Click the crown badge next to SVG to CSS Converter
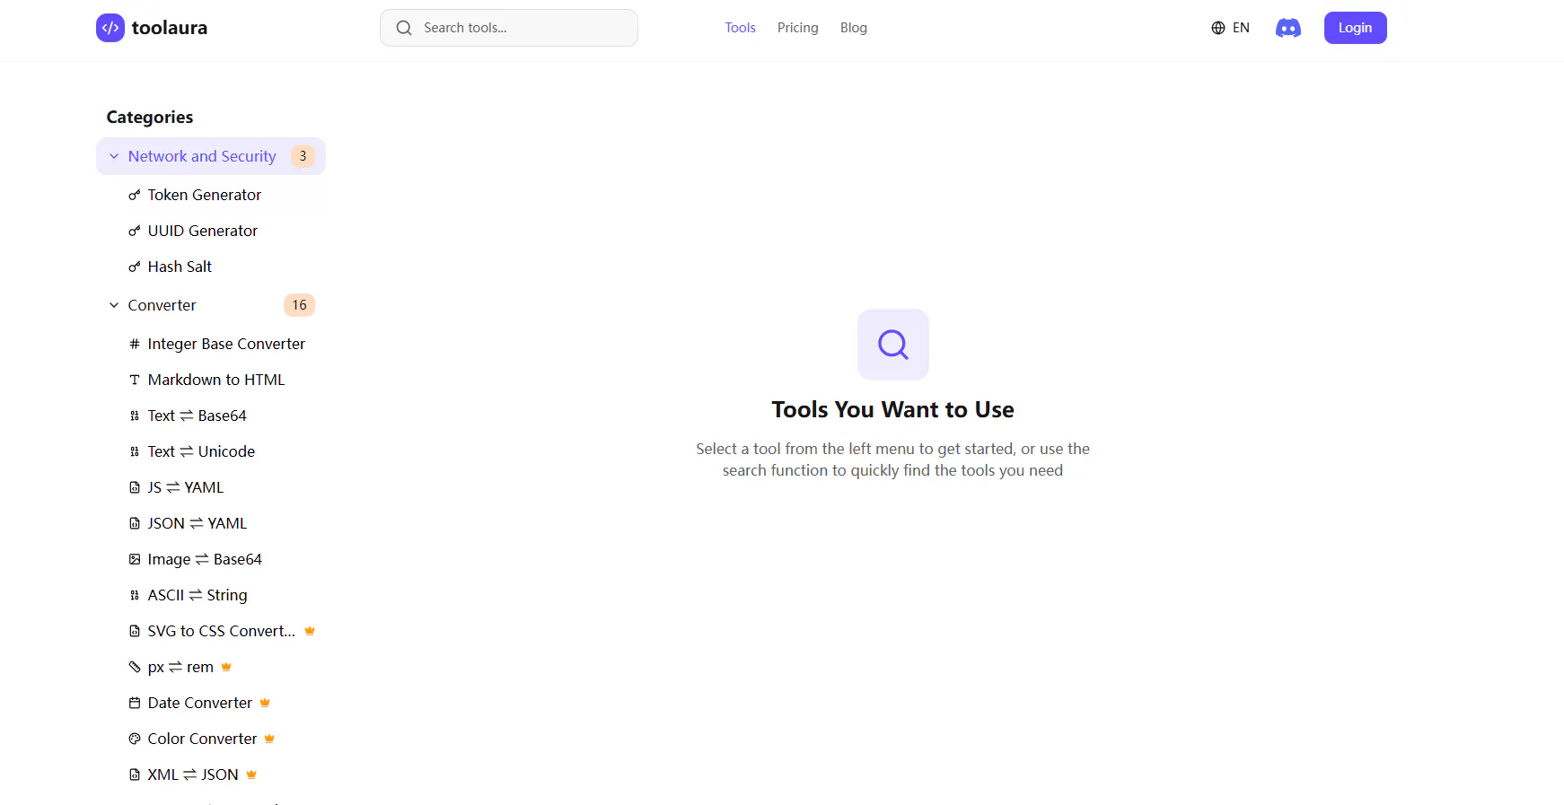This screenshot has width=1564, height=805. 310,631
